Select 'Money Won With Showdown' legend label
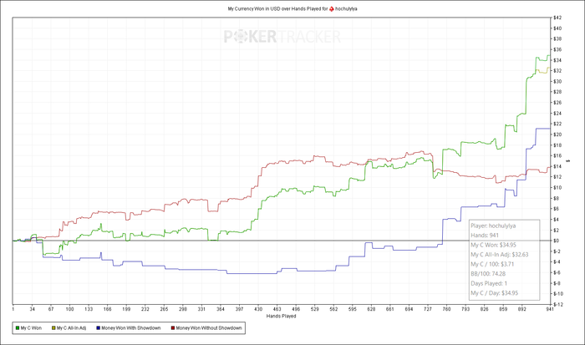Viewport: 585px width, 345px height. tap(131, 328)
